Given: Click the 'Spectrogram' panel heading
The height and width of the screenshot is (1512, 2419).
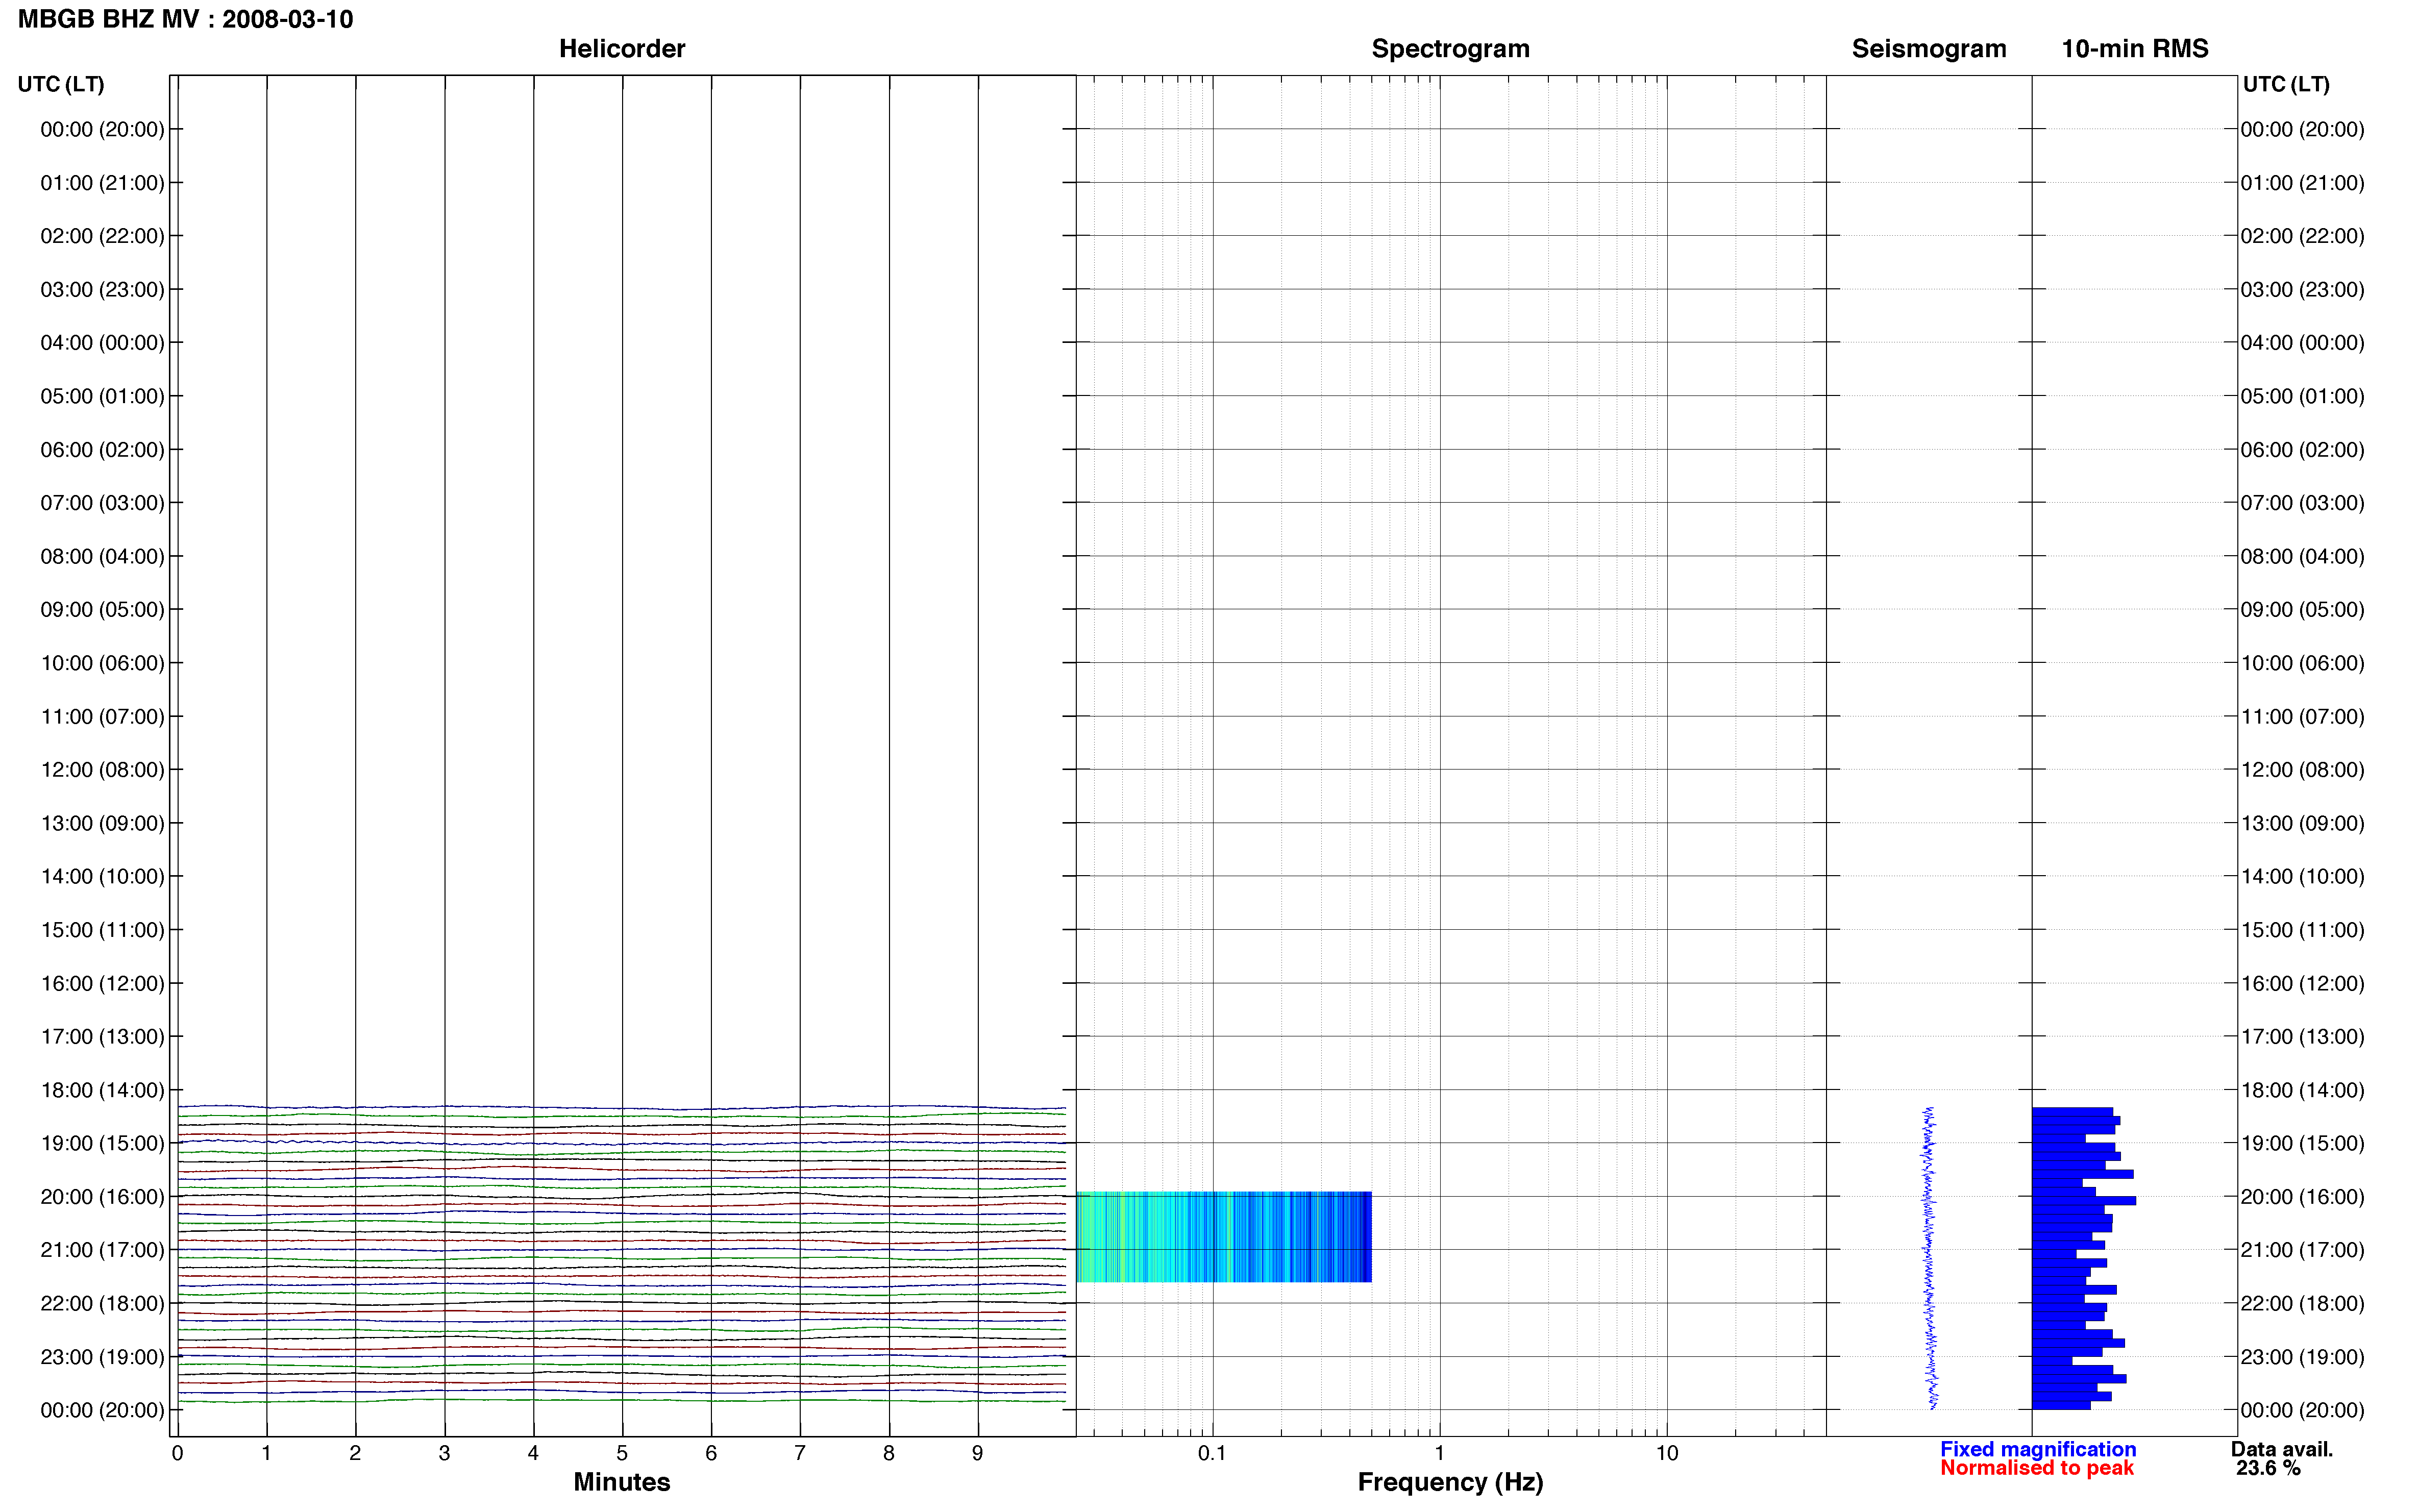Looking at the screenshot, I should coord(1450,48).
